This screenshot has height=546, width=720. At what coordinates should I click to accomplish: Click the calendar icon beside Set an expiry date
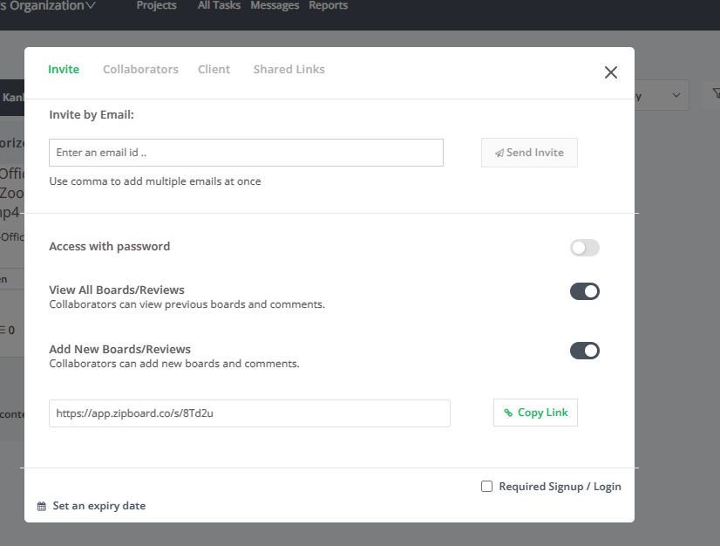pyautogui.click(x=41, y=506)
